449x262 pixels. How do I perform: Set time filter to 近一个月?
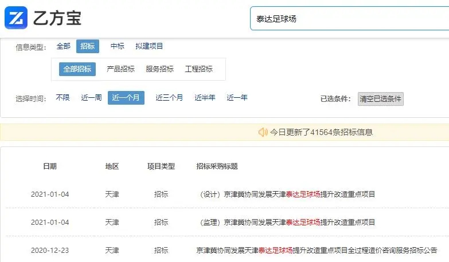click(x=126, y=98)
